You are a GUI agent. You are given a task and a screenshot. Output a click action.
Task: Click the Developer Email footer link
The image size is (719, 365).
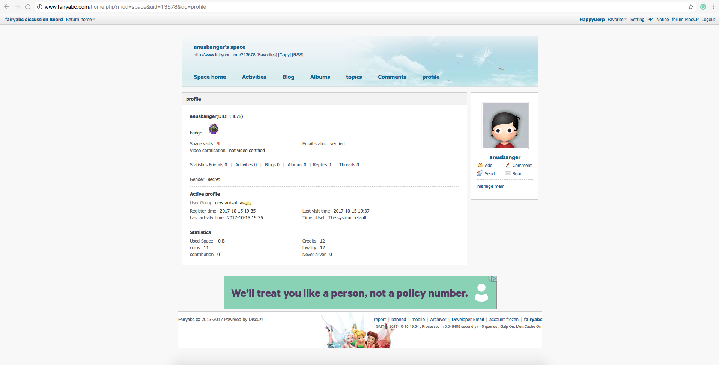pyautogui.click(x=468, y=320)
